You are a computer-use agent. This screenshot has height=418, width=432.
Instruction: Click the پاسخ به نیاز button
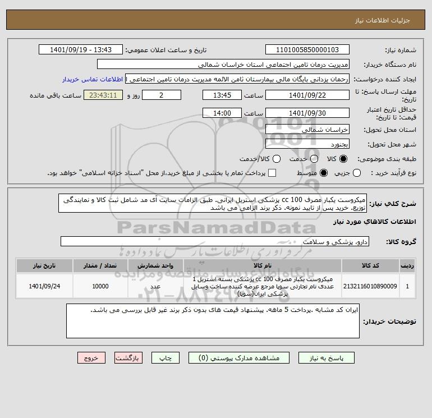coord(327,358)
